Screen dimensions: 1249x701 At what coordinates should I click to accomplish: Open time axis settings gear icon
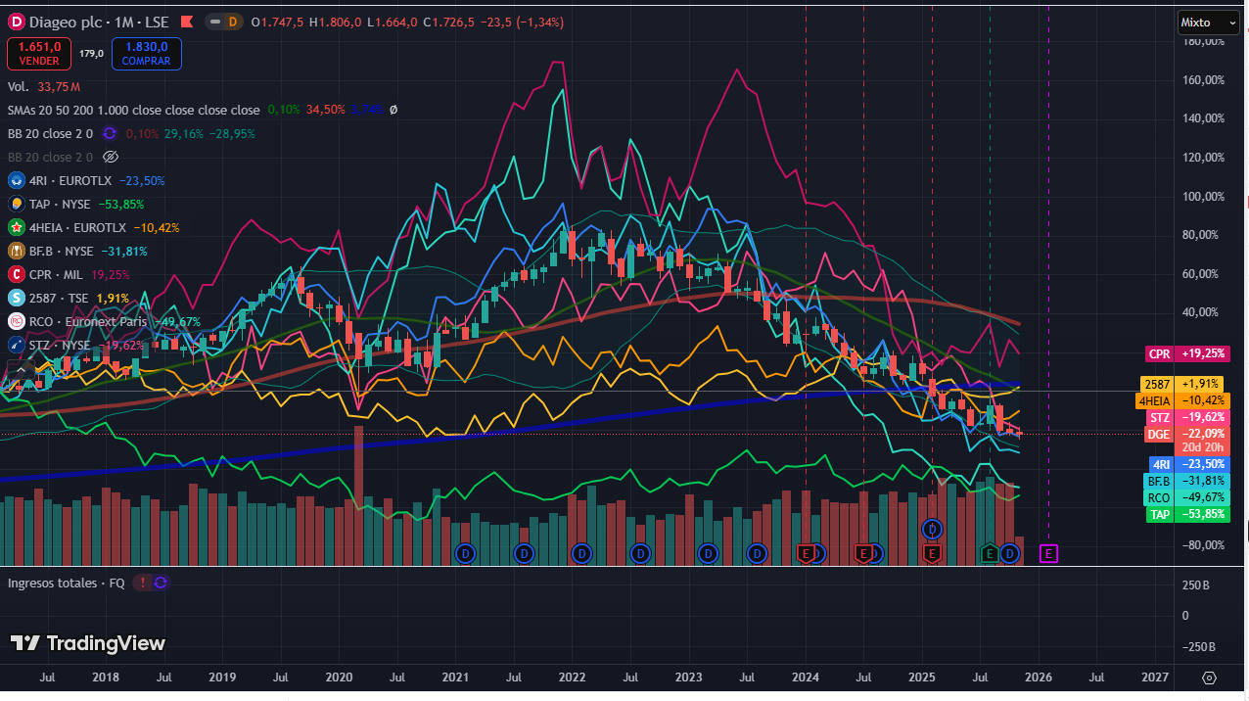tap(1209, 678)
